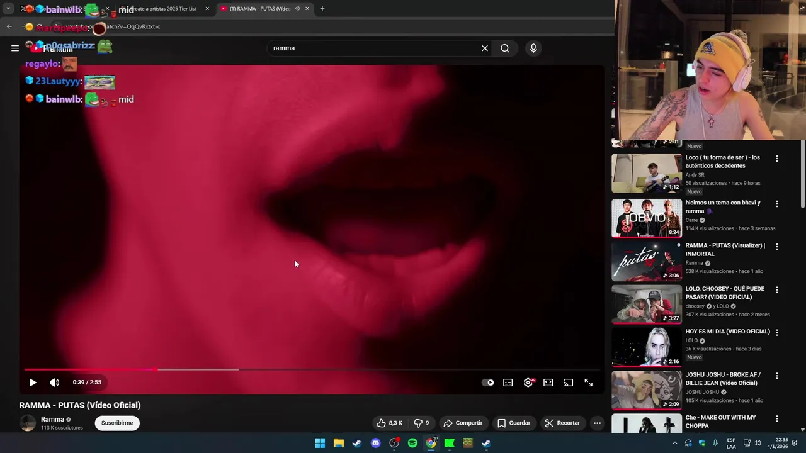
Task: Enter fullscreen mode in the player
Action: pyautogui.click(x=589, y=383)
